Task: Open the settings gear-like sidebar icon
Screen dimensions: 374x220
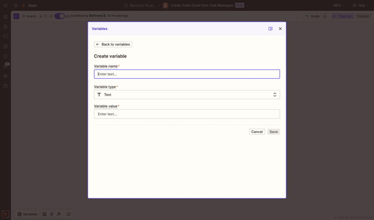Action: tap(5, 76)
